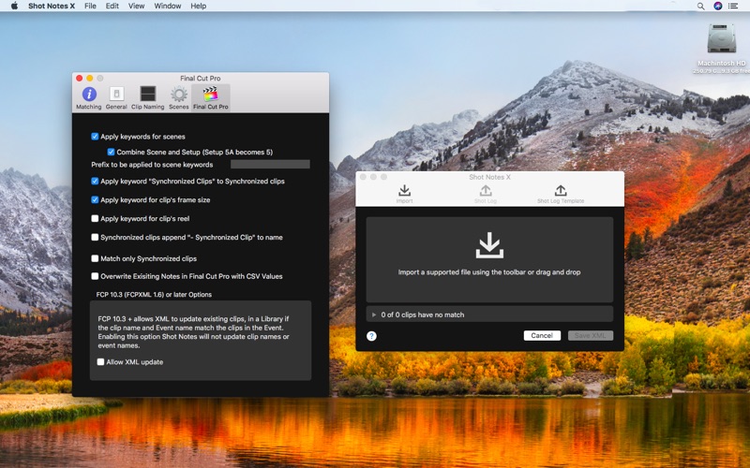Click the Shot Log Template toolbar icon
This screenshot has height=468, width=750.
[x=561, y=194]
